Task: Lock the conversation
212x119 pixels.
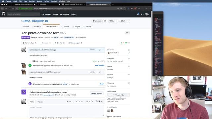Action: point(114,117)
